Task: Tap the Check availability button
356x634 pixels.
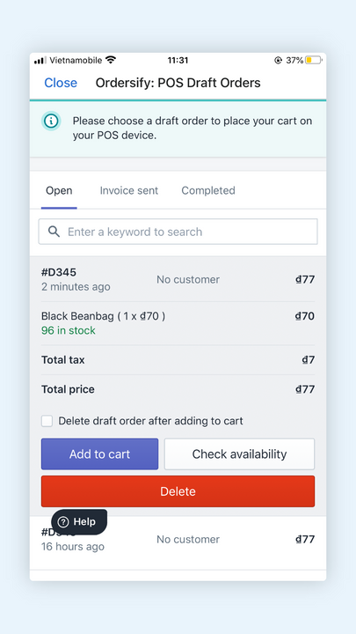Action: coord(239,454)
